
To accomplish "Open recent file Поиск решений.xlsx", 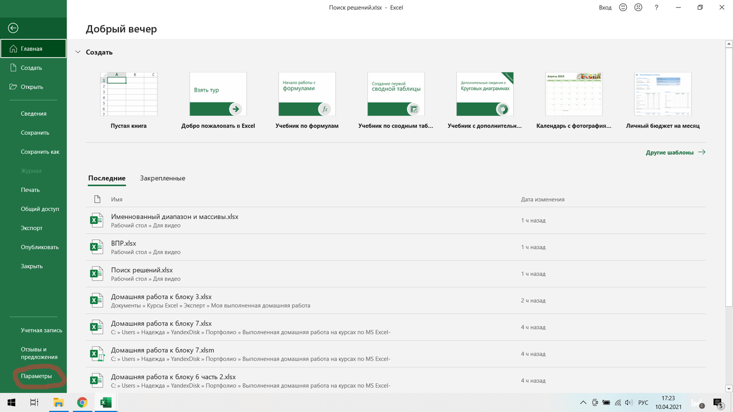I will (397, 274).
